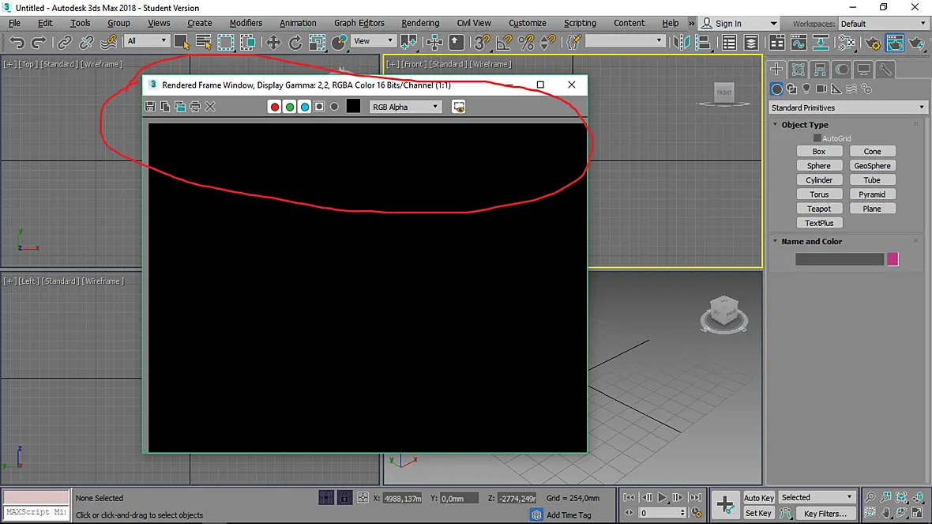Viewport: 932px width, 524px height.
Task: Open the Workspaces Default dropdown
Action: tap(883, 24)
